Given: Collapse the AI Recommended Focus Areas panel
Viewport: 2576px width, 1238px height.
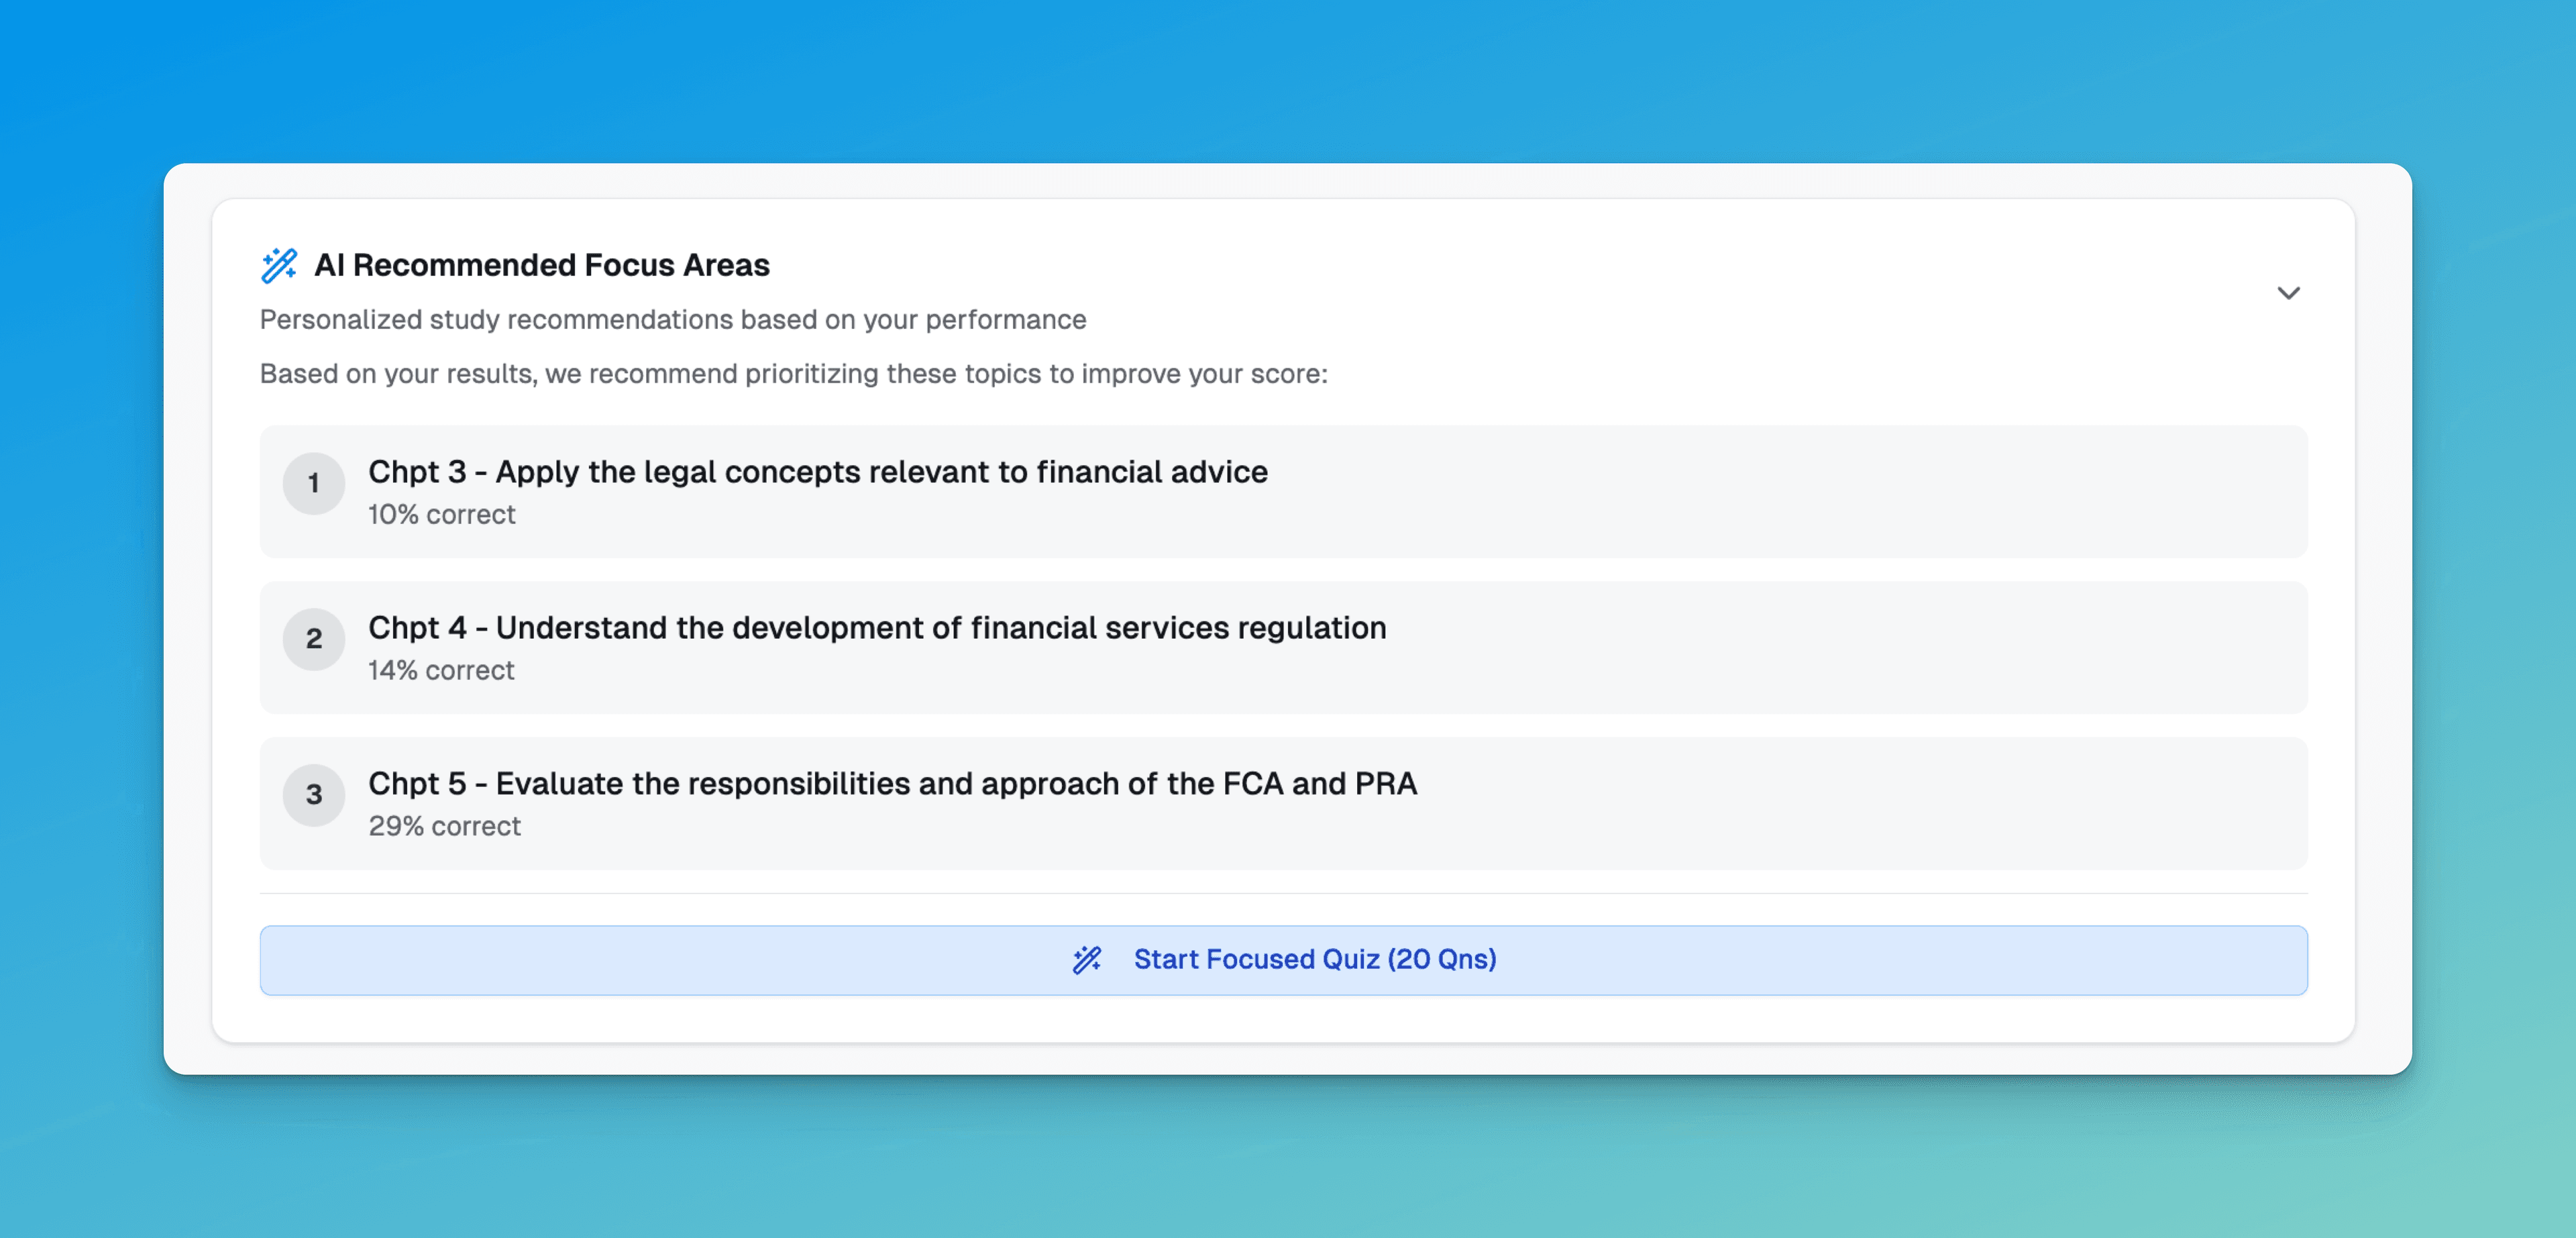Looking at the screenshot, I should tap(2288, 293).
